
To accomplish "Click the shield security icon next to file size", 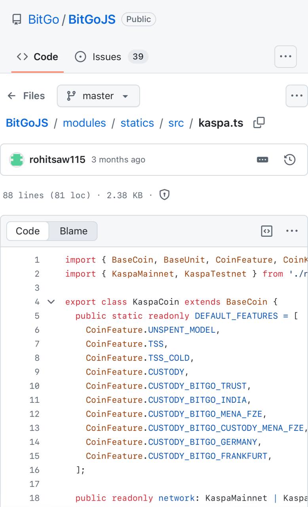I will tap(164, 195).
